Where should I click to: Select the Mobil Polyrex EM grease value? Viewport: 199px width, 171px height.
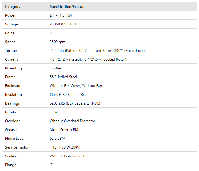pyautogui.click(x=64, y=130)
